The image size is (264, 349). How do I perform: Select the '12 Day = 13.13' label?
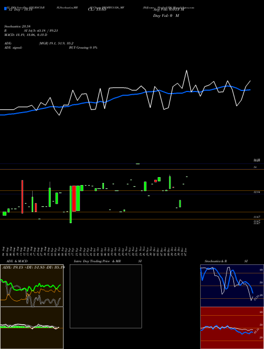[20, 10]
